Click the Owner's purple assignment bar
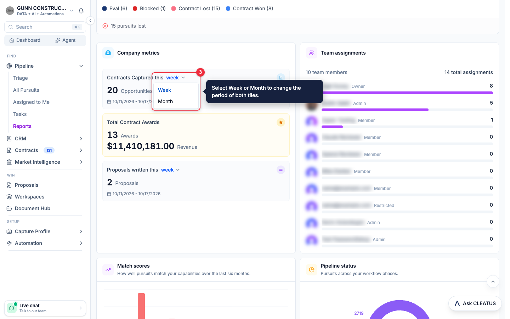510x319 pixels. point(407,93)
